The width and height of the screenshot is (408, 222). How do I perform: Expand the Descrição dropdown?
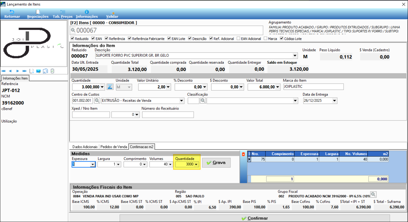tap(295, 56)
